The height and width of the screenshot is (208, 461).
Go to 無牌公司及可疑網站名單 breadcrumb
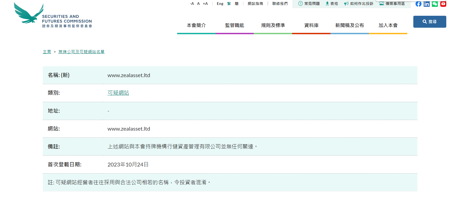[81, 52]
